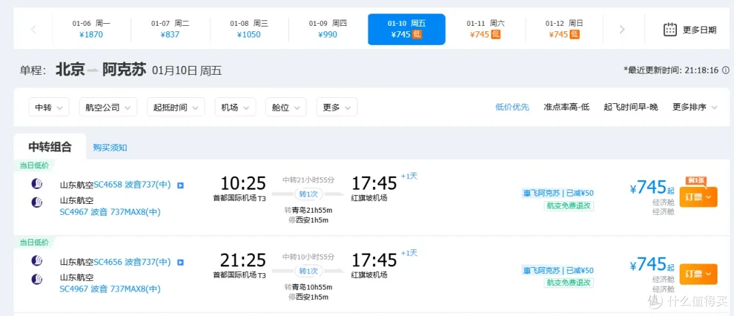Sort by 起飞时间早-晚
This screenshot has width=734, height=316.
pyautogui.click(x=631, y=107)
